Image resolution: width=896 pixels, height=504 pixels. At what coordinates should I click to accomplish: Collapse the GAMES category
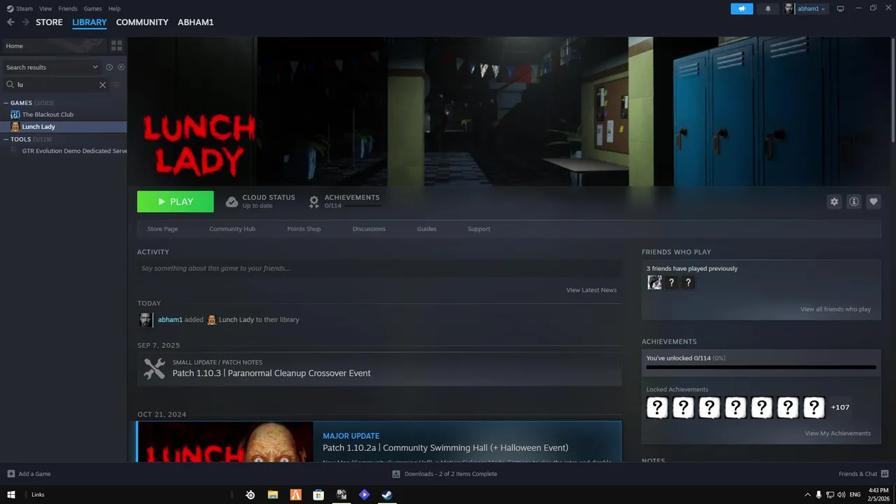(x=6, y=103)
